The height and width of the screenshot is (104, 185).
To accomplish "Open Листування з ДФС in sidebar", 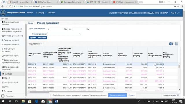I will click(10, 56).
